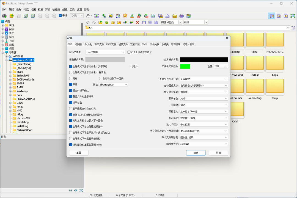Viewport: 297px width, 198px height.
Task: Open the 关联文件打开方式 dropdown
Action: click(x=204, y=79)
